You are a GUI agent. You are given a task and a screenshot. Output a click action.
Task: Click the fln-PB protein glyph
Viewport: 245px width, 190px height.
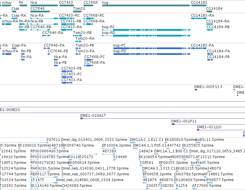tap(23, 54)
